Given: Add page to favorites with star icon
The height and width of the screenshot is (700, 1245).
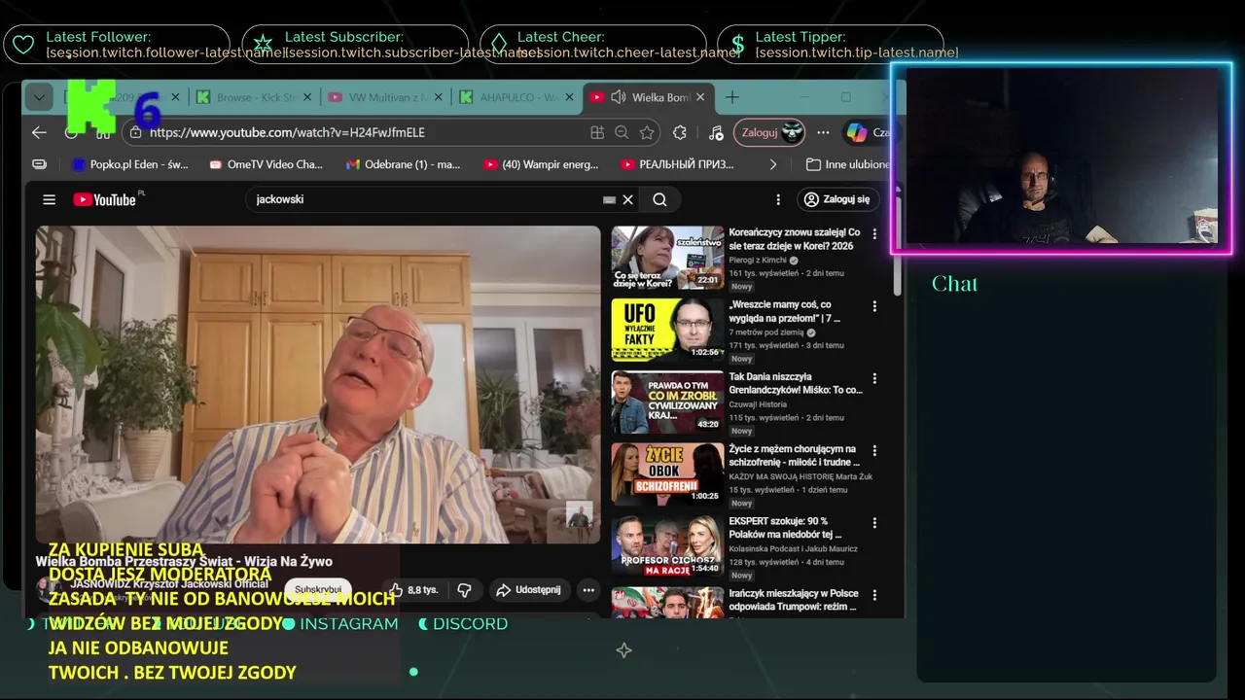Looking at the screenshot, I should (647, 132).
